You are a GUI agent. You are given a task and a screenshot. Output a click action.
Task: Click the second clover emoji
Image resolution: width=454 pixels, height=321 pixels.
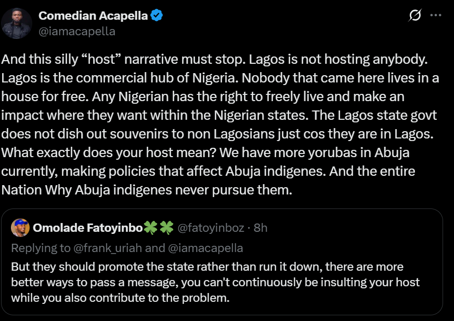[166, 228]
